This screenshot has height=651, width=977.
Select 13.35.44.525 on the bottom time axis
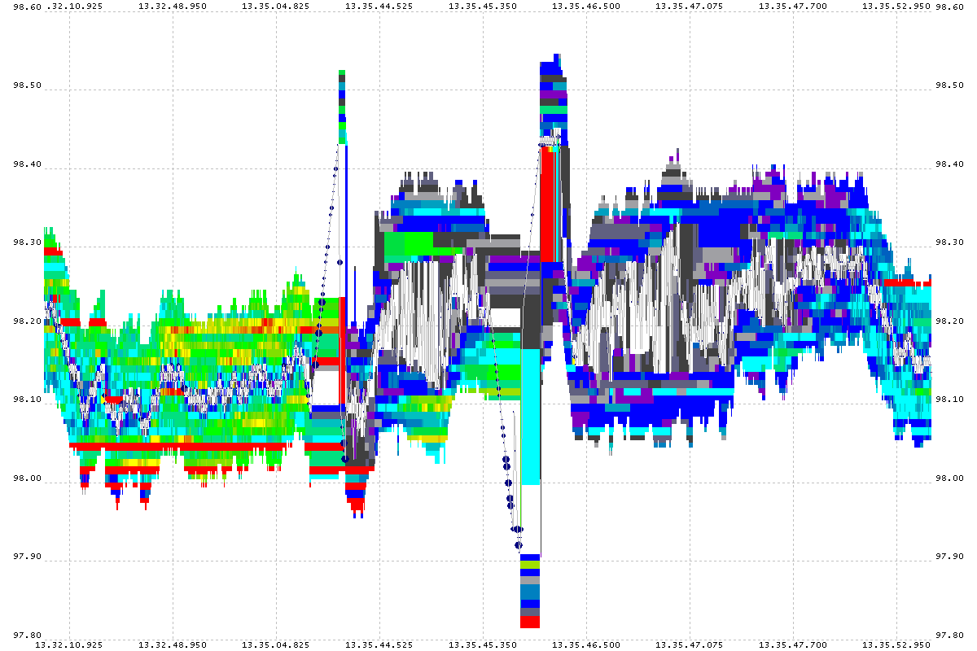pyautogui.click(x=379, y=644)
